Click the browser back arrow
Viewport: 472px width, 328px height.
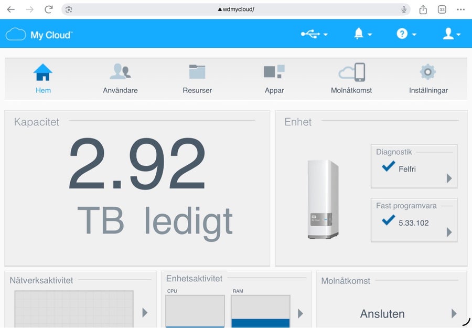[x=11, y=9]
